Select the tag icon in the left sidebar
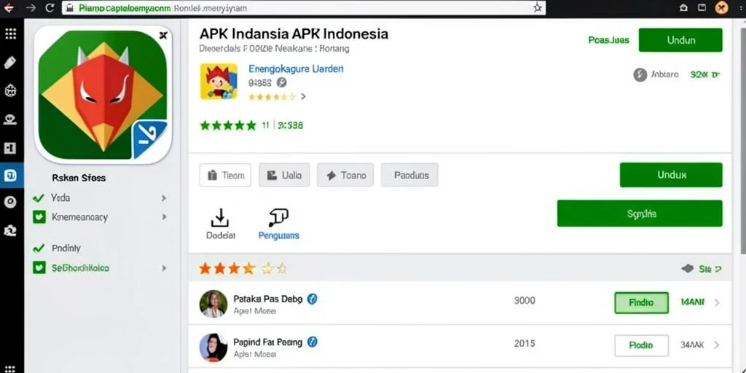Image resolution: width=746 pixels, height=373 pixels. [x=10, y=63]
